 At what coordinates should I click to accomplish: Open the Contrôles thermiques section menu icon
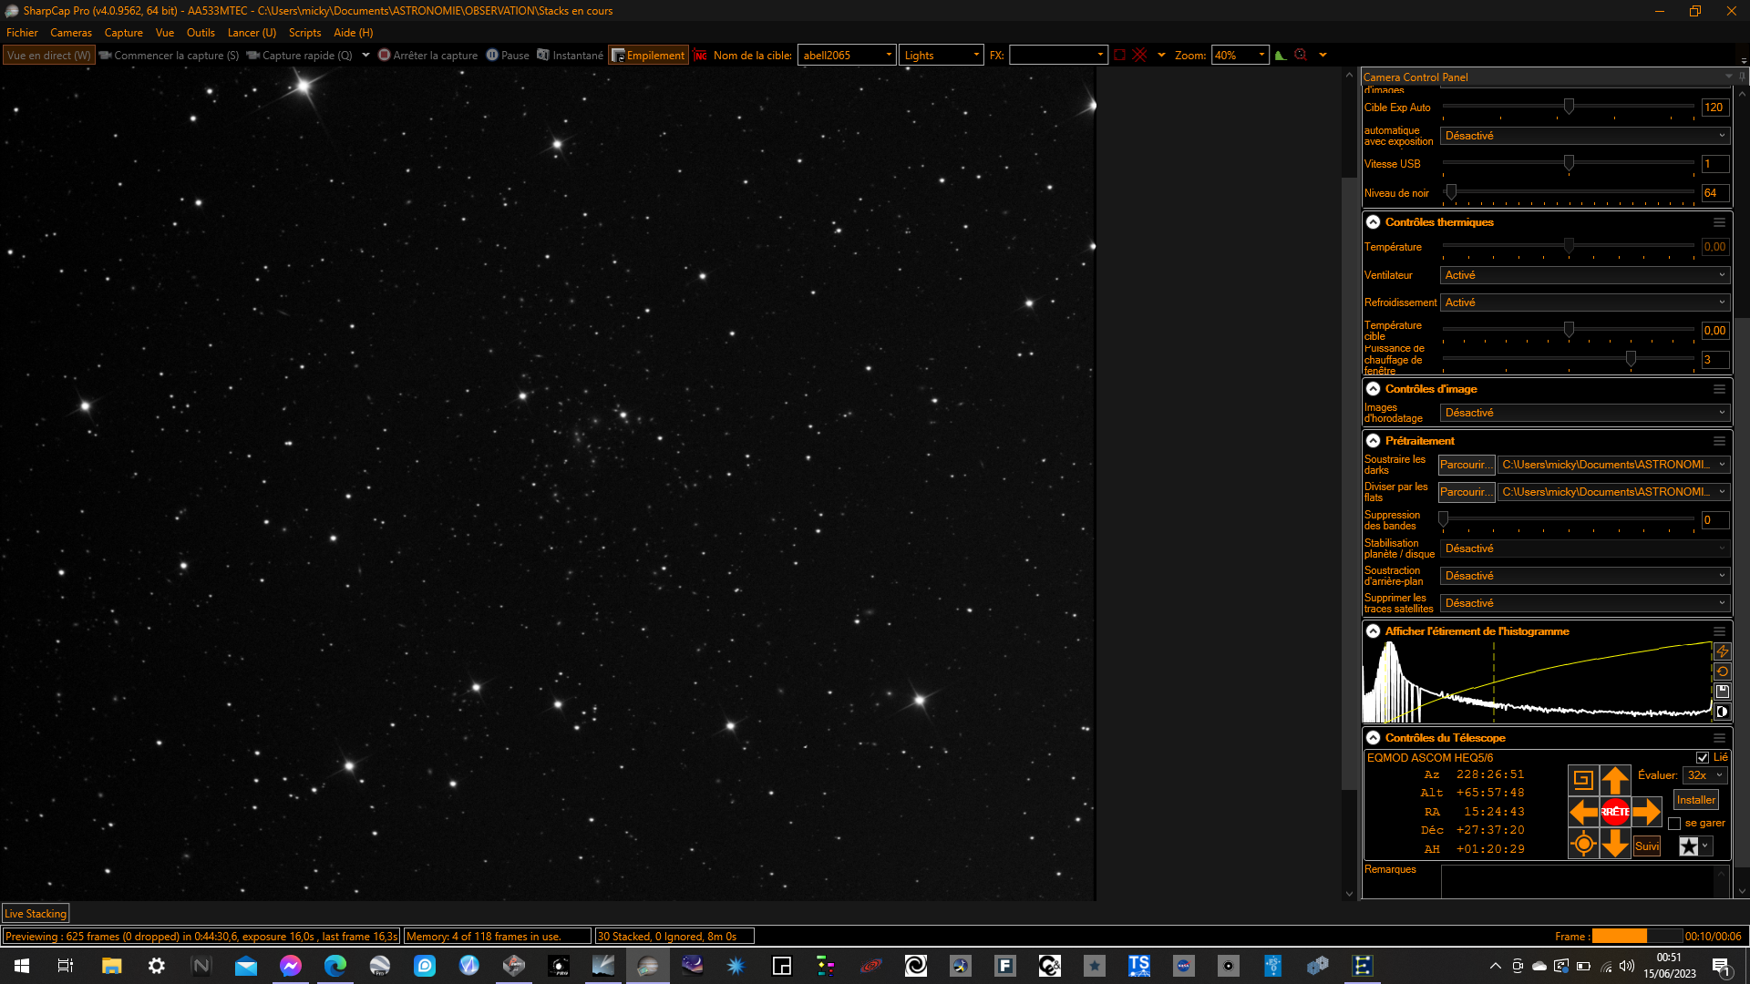tap(1719, 222)
